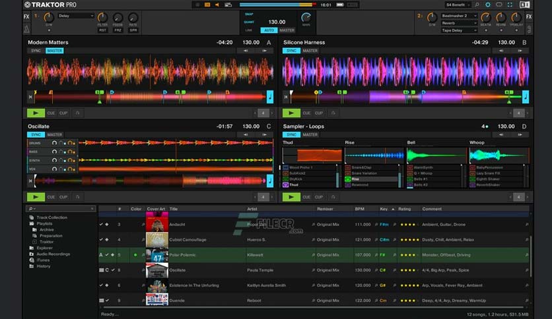552x319 pixels.
Task: Toggle SNAP in master panel
Action: click(x=249, y=14)
